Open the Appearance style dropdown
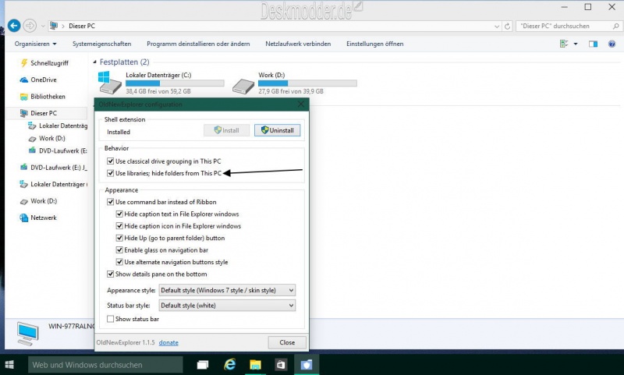 tap(227, 290)
